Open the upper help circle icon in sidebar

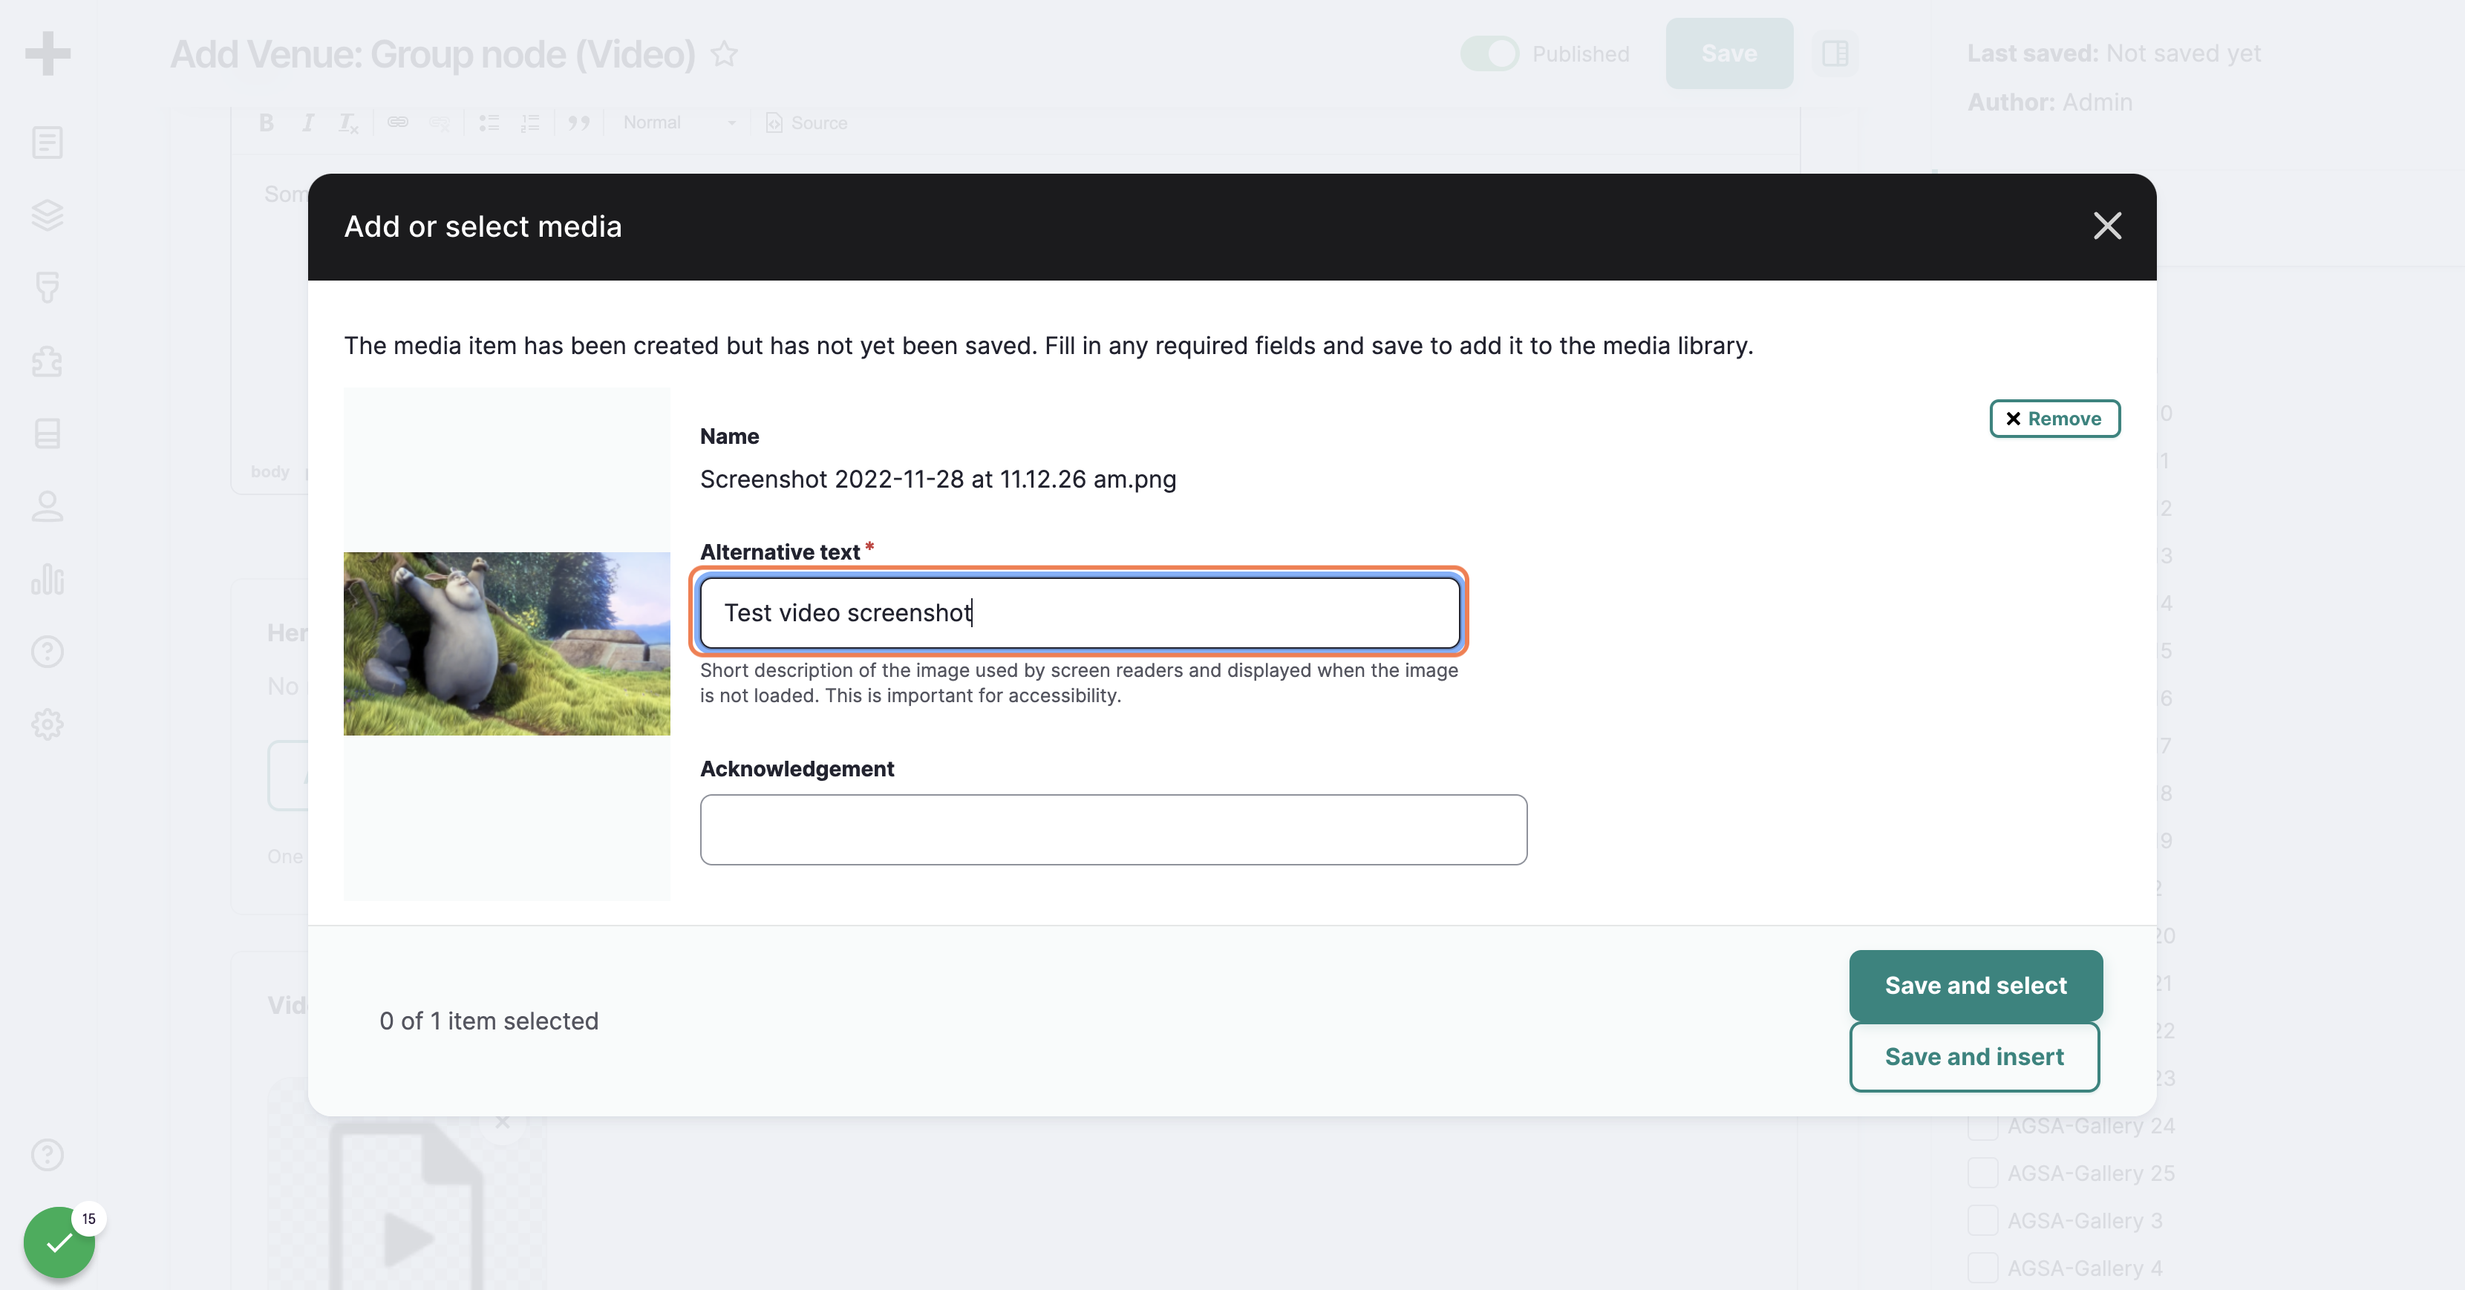pos(48,651)
